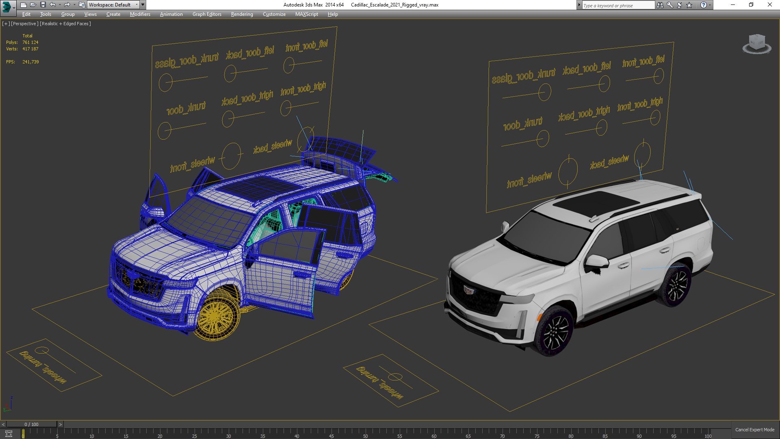780x439 pixels.
Task: Click left panel's wheels_turning slider circle
Action: pyautogui.click(x=42, y=350)
